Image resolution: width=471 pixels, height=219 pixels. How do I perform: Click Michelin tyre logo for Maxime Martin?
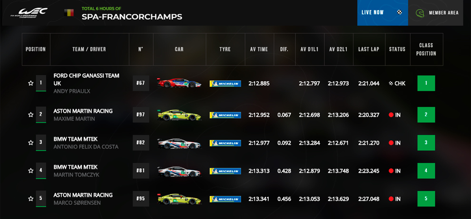click(226, 115)
